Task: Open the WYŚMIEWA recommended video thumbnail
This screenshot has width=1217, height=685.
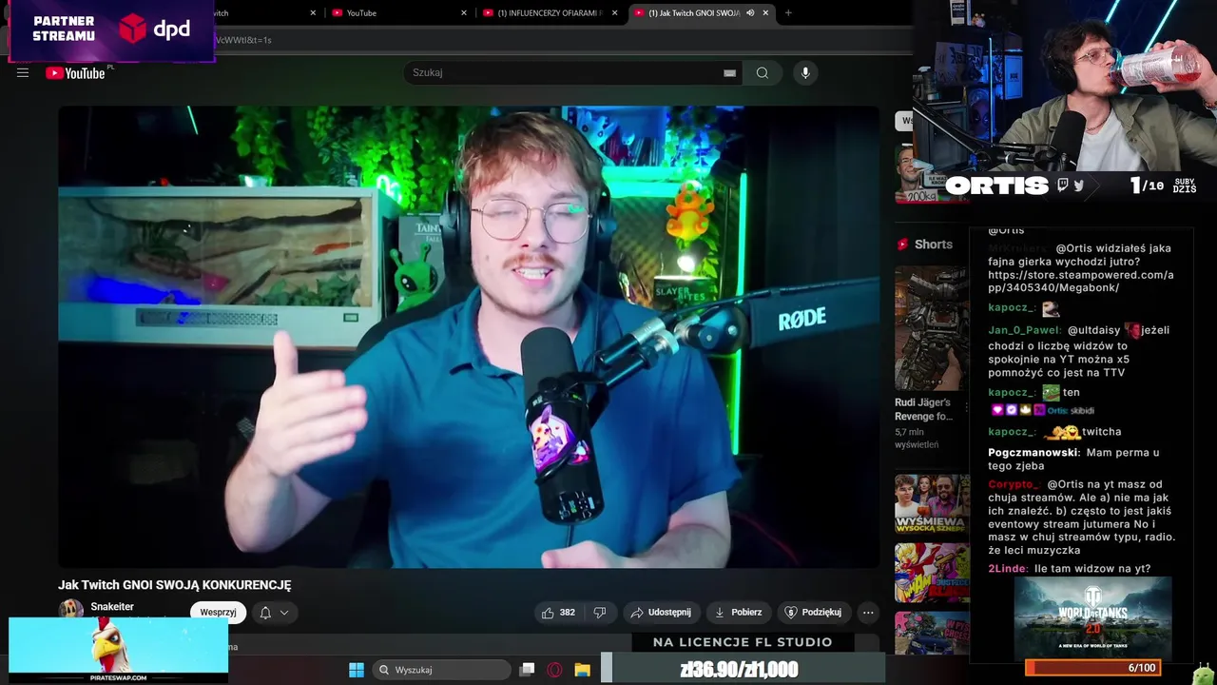Action: point(932,504)
